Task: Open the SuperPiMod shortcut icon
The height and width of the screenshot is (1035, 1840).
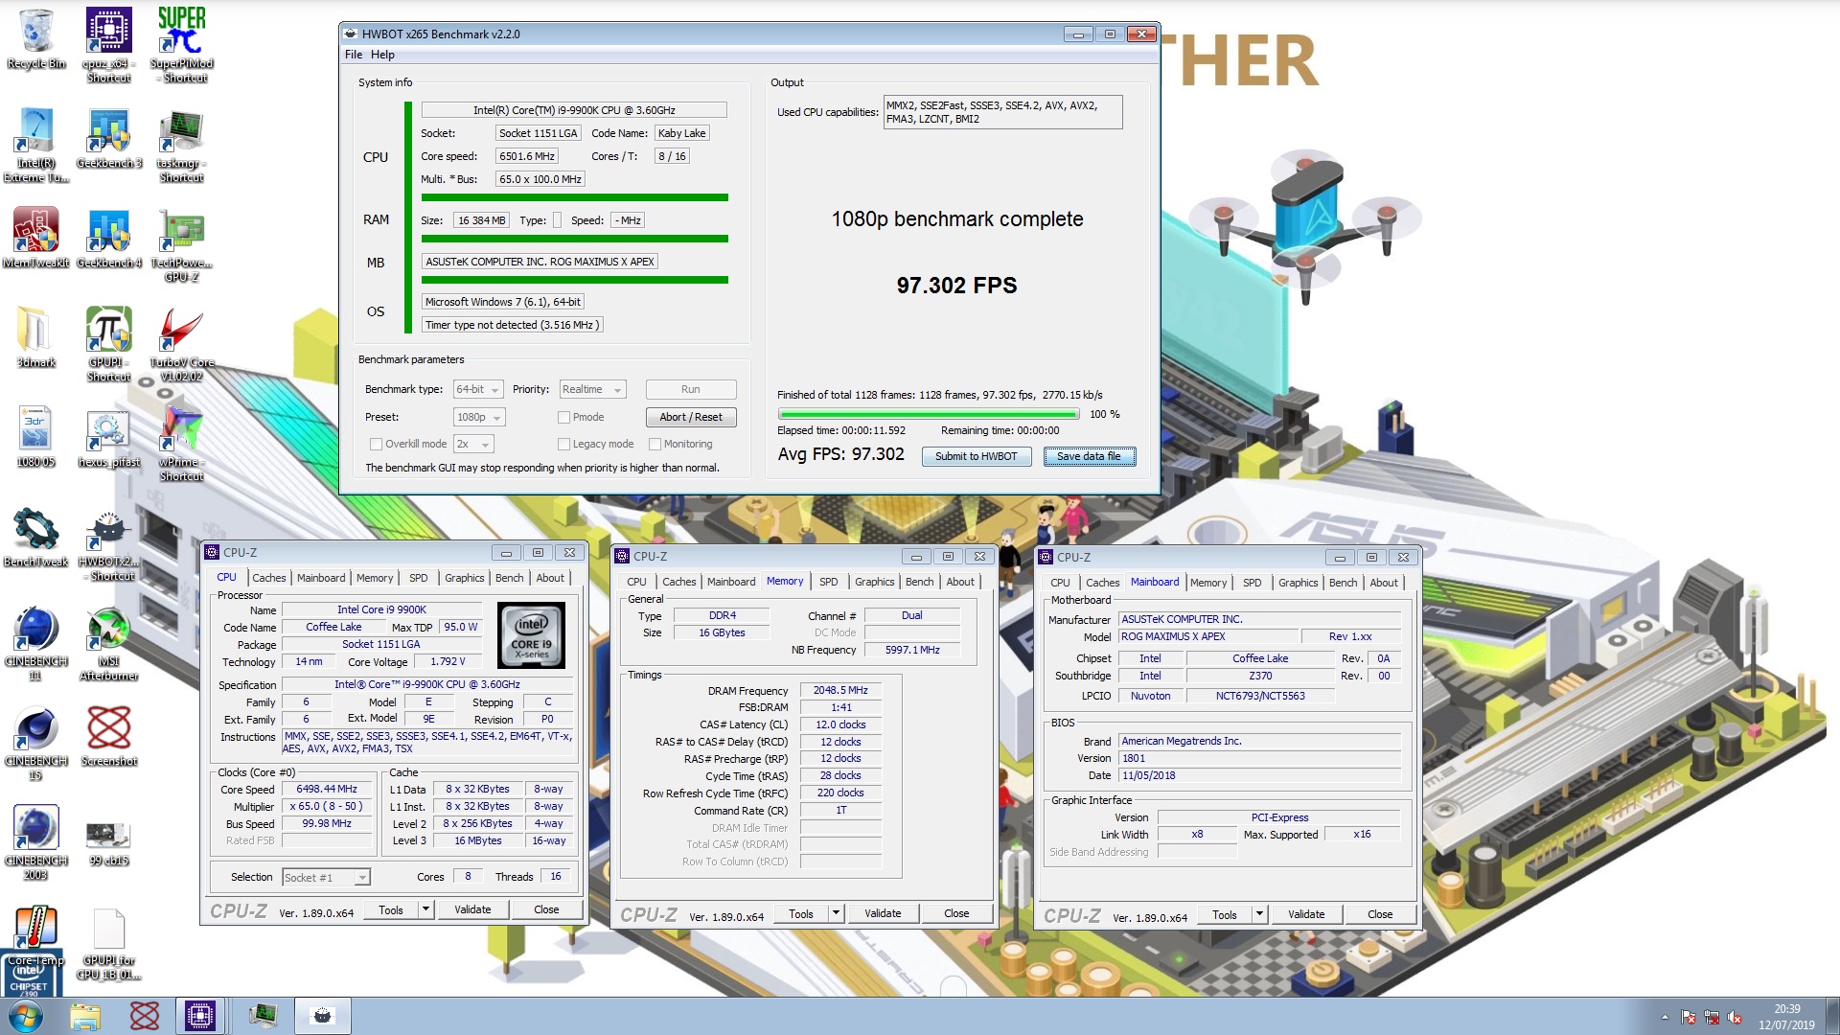Action: click(x=181, y=44)
